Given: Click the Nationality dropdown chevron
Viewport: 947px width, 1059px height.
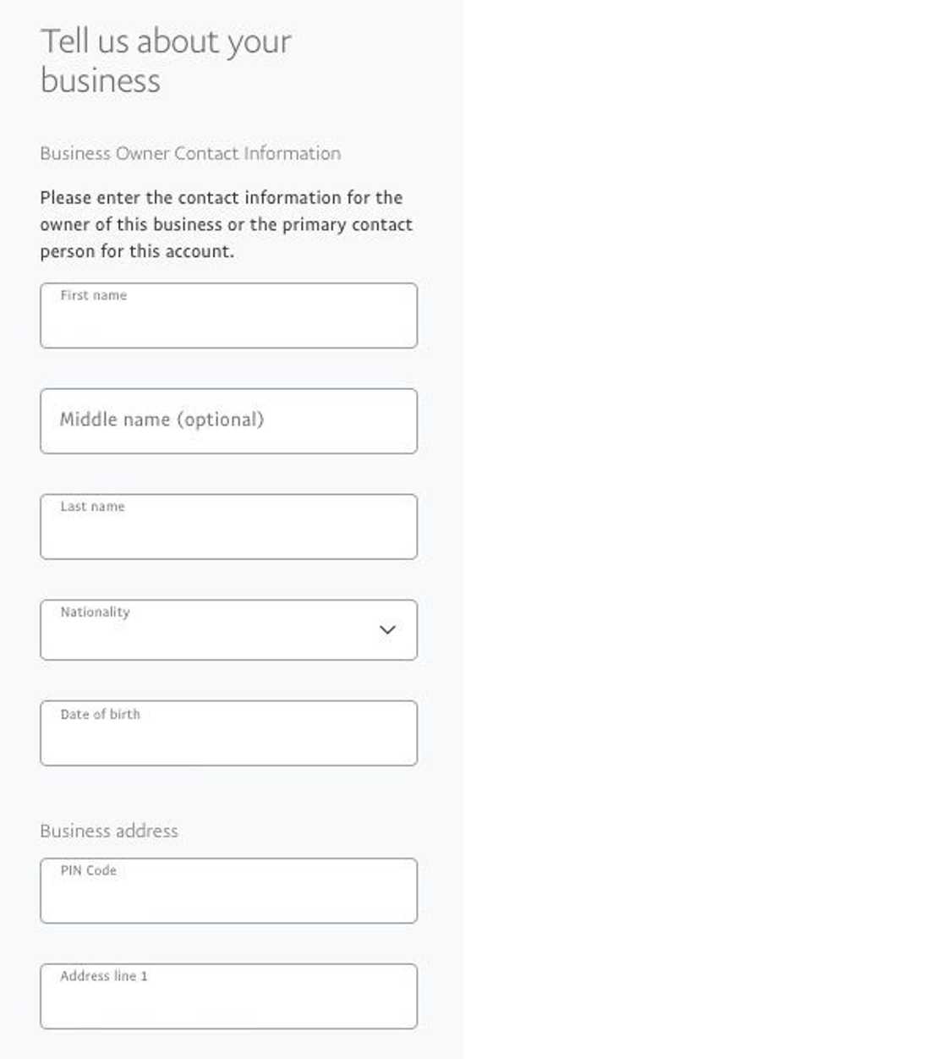Looking at the screenshot, I should [x=387, y=629].
